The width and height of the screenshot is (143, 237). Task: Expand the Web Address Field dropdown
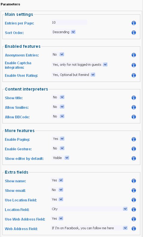(x=89, y=228)
